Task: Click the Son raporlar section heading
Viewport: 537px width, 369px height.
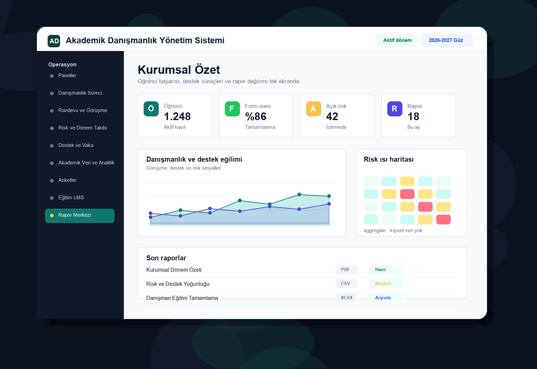Action: 166,258
